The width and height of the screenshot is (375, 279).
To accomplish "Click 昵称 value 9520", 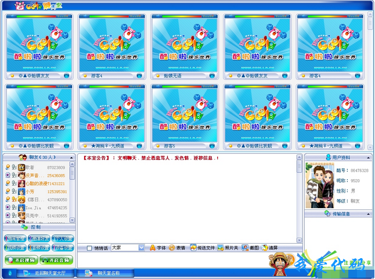I will pyautogui.click(x=355, y=181).
